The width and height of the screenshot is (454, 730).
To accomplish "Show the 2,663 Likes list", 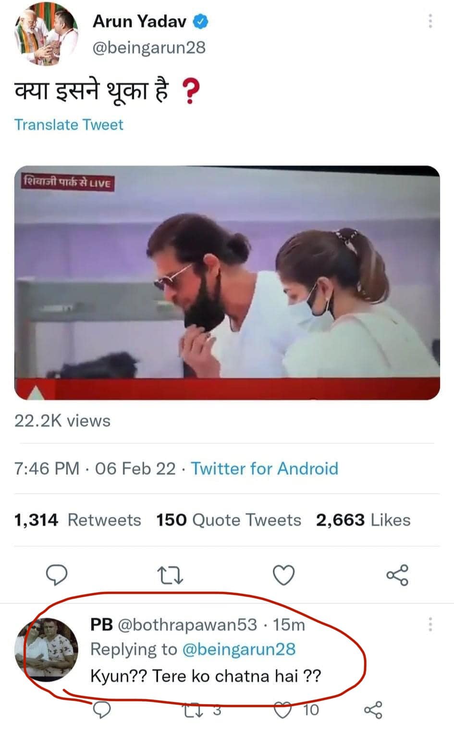I will pyautogui.click(x=363, y=520).
